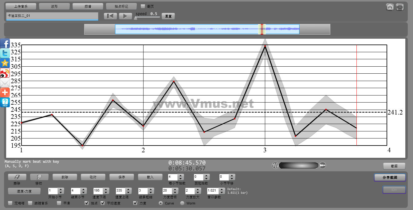Select the move (移动) tool
The image size is (413, 210).
39,177
